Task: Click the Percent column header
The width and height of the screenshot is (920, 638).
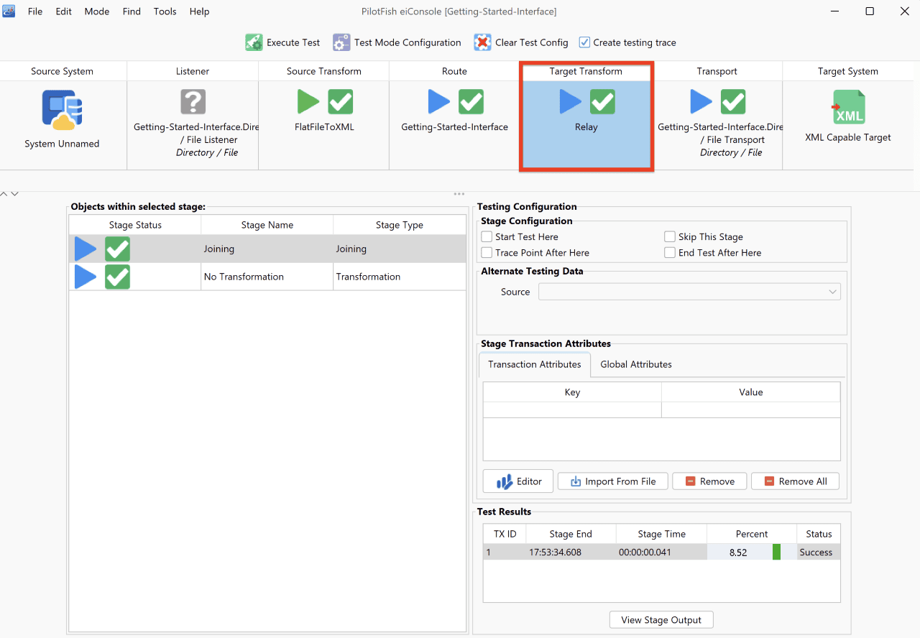Action: 752,534
